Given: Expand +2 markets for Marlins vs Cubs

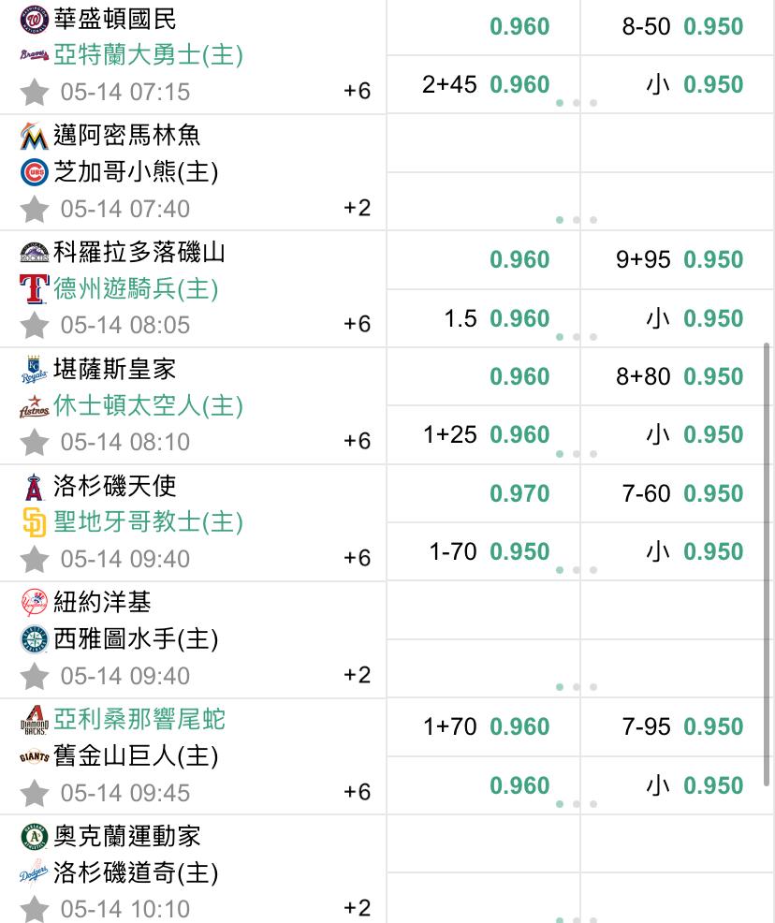Looking at the screenshot, I should [357, 208].
